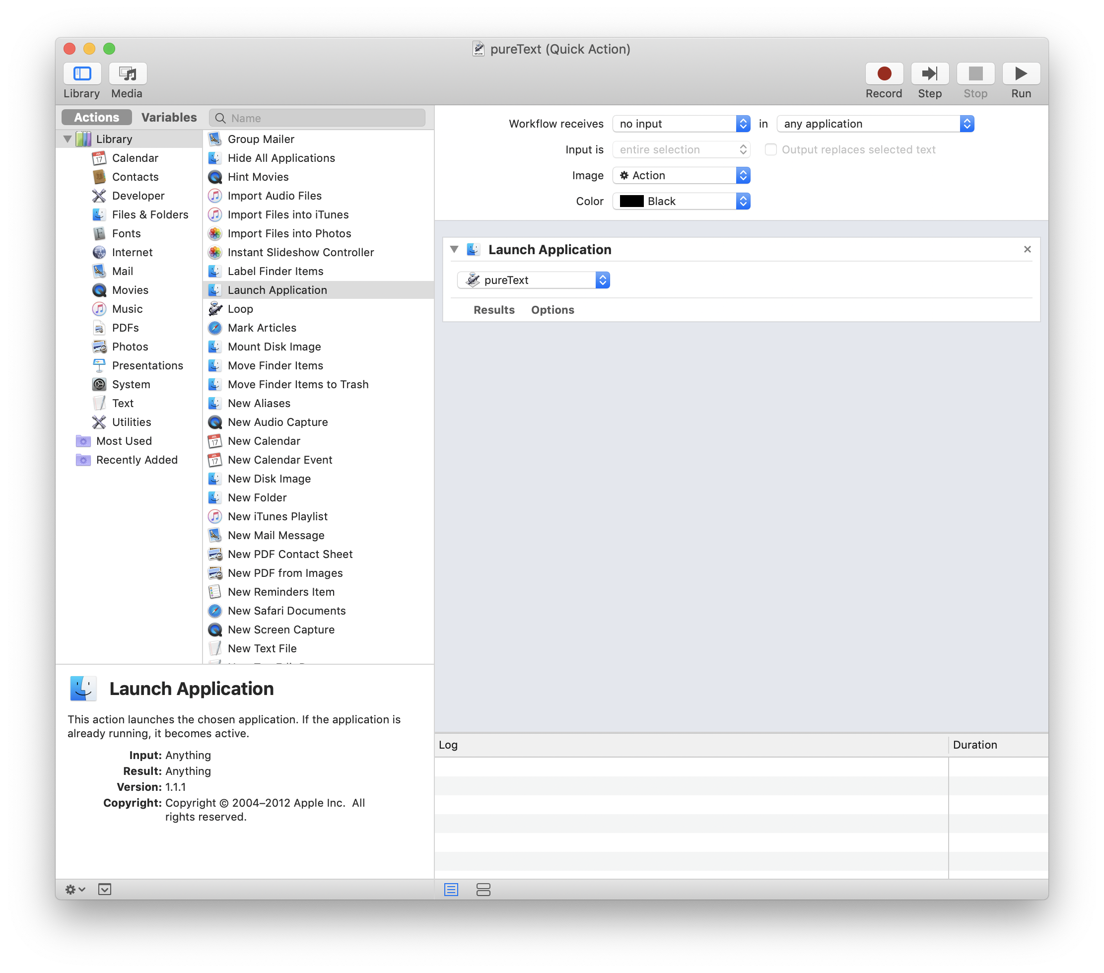Collapse the Launch Application action
The height and width of the screenshot is (973, 1104).
click(x=454, y=250)
